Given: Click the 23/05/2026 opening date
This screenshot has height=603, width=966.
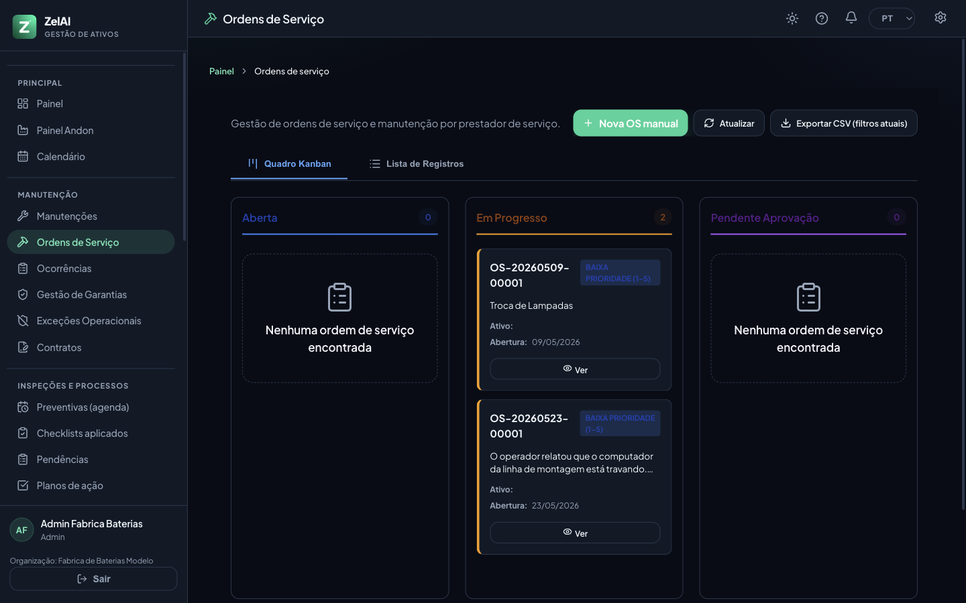Looking at the screenshot, I should coord(555,506).
